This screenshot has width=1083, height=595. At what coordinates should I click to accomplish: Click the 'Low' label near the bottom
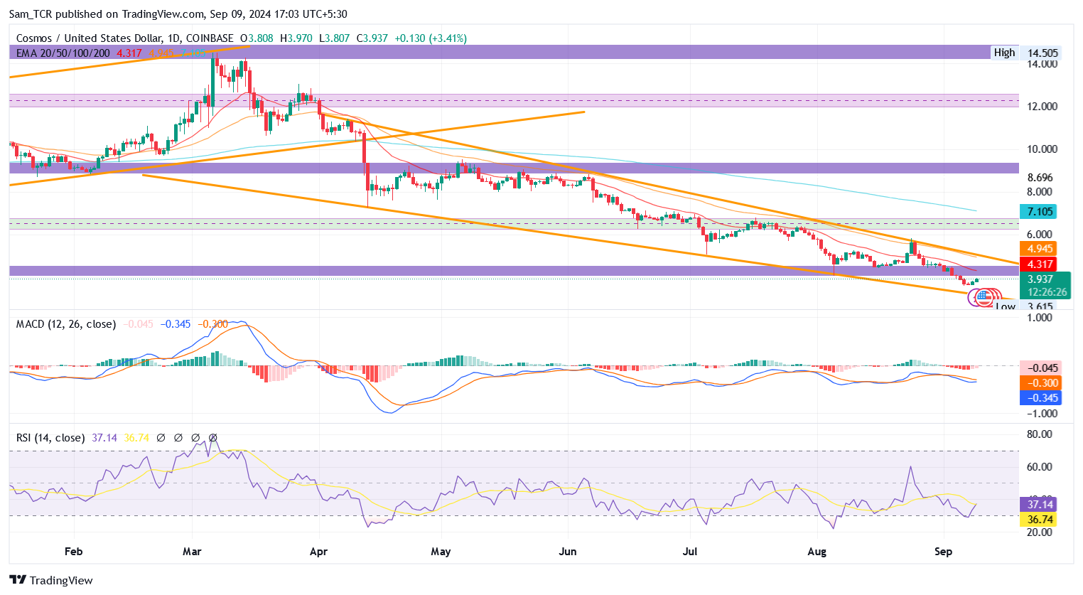1005,306
